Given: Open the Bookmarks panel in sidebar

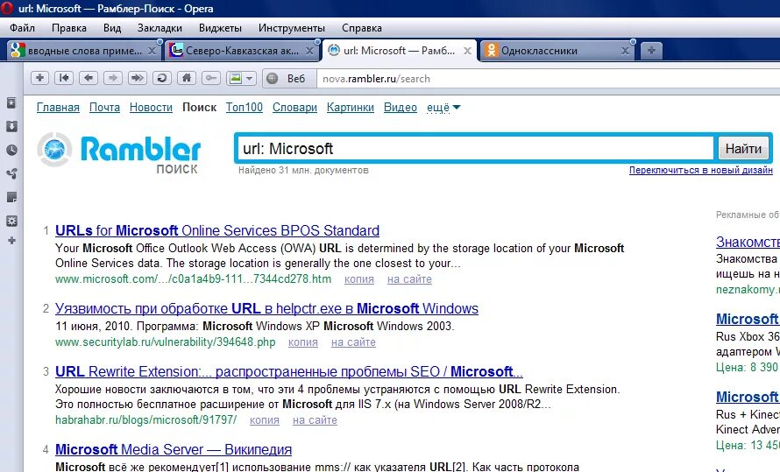Looking at the screenshot, I should pos(11,102).
